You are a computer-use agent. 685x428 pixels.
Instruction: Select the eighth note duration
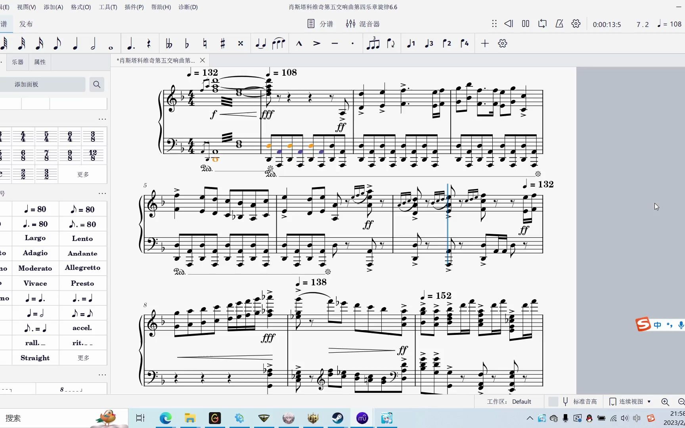pos(57,44)
